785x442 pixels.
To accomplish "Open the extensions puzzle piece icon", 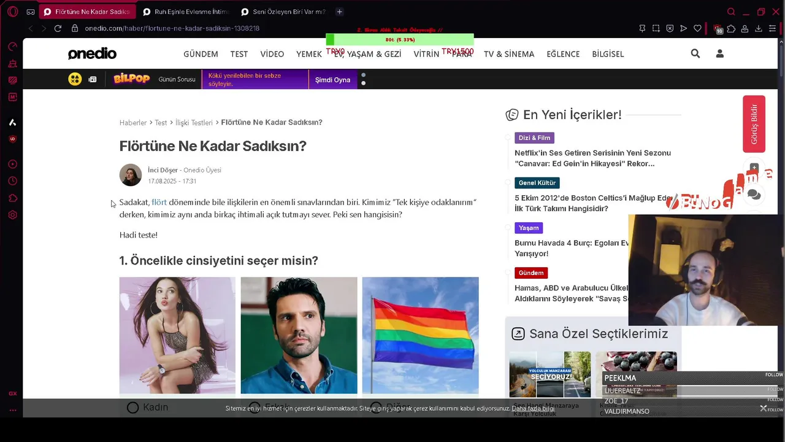I will pyautogui.click(x=731, y=28).
